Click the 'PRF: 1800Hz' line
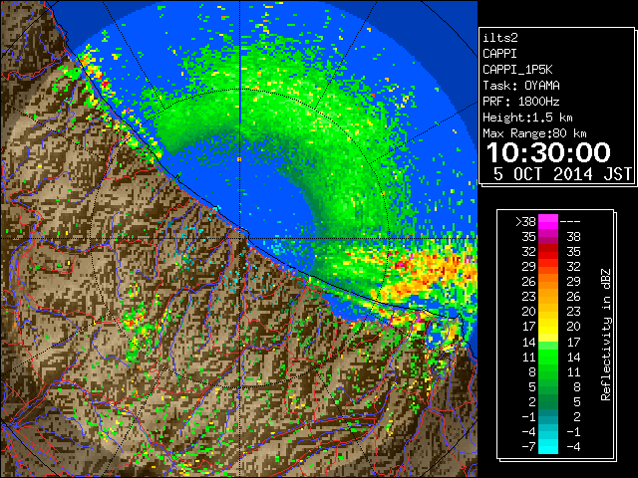The image size is (638, 478). tap(520, 102)
